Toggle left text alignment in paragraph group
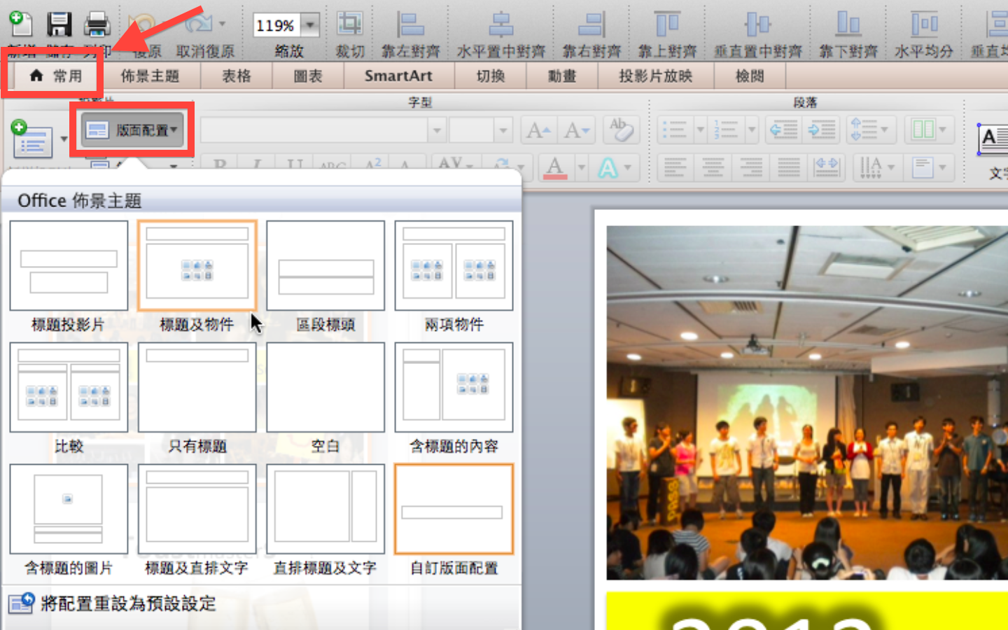Viewport: 1008px width, 630px height. coord(675,168)
